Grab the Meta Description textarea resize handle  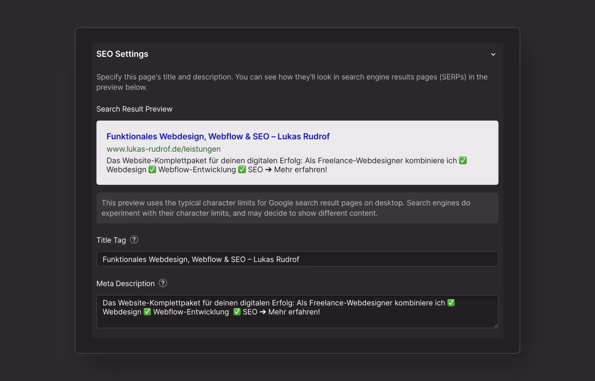(x=496, y=326)
